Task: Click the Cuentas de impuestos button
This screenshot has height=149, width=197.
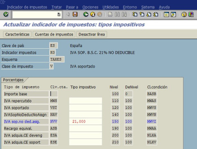Action: [x=54, y=34]
